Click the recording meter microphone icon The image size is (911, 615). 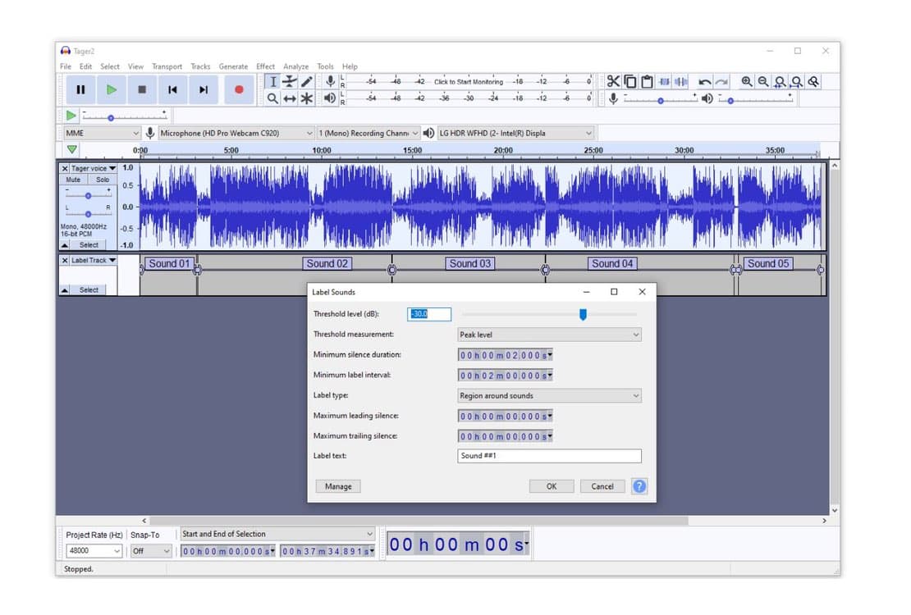(330, 82)
